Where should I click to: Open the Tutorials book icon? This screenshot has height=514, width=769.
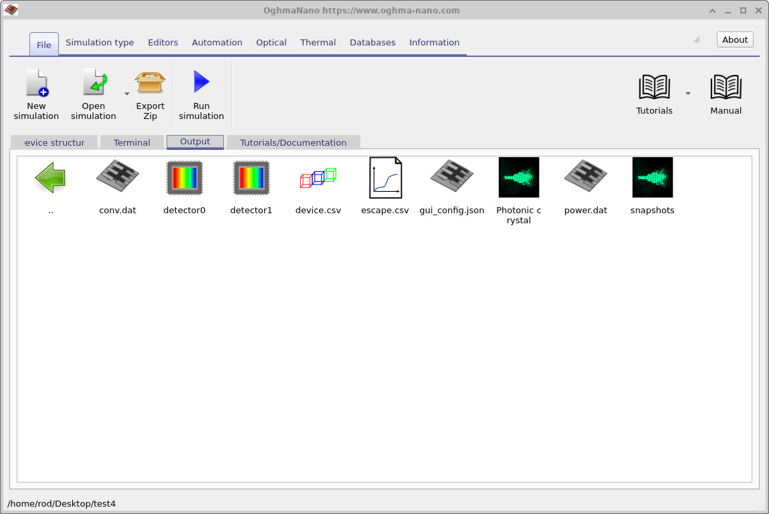coord(654,87)
